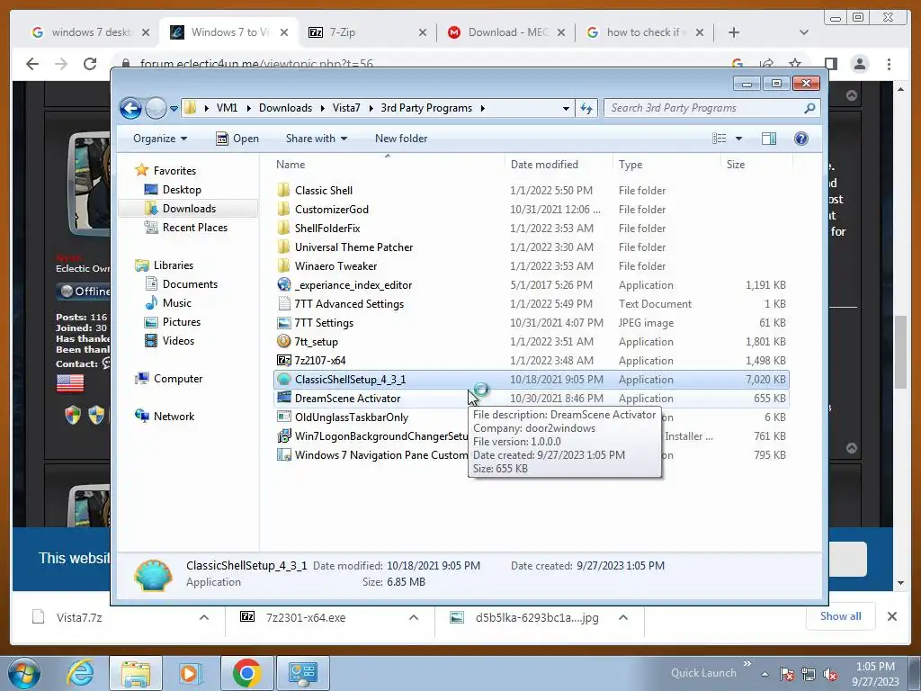Viewport: 921px width, 691px height.
Task: Select Documents library
Action: point(190,284)
